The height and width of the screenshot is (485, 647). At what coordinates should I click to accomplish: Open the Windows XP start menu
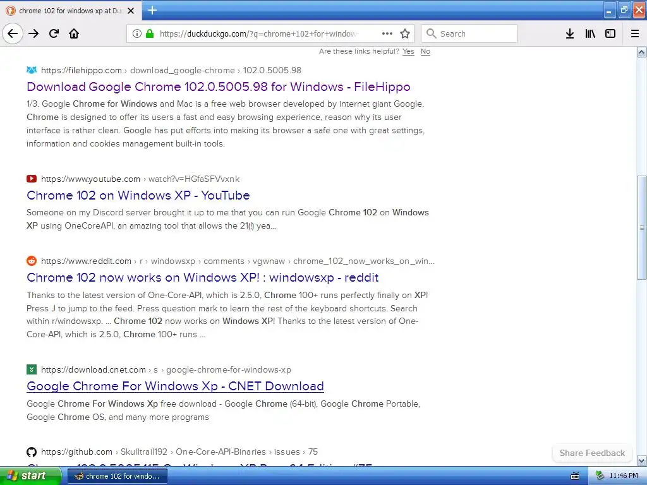30,476
